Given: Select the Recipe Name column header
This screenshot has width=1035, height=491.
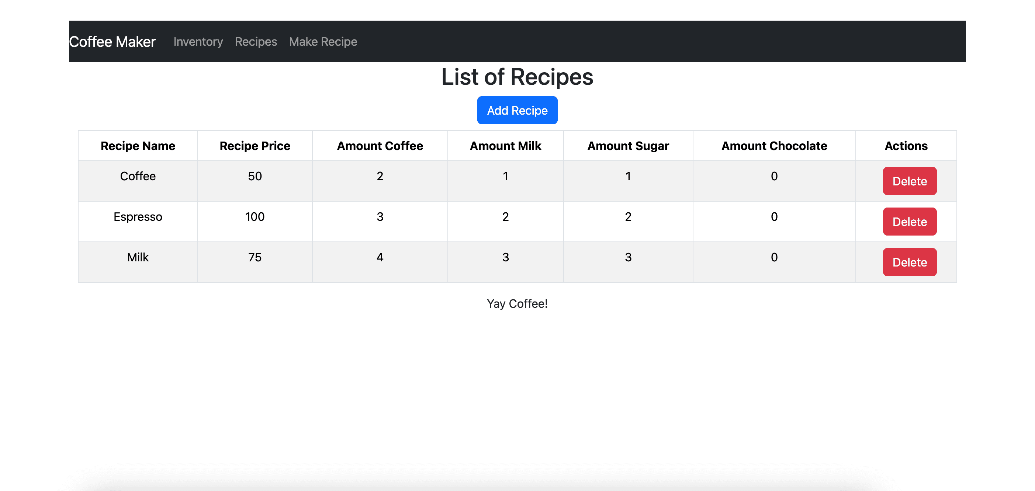Looking at the screenshot, I should click(x=138, y=146).
